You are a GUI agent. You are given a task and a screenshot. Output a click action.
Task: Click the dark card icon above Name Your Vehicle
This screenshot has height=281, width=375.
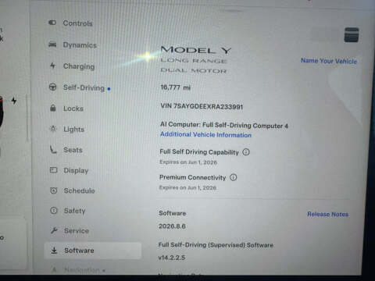[352, 35]
